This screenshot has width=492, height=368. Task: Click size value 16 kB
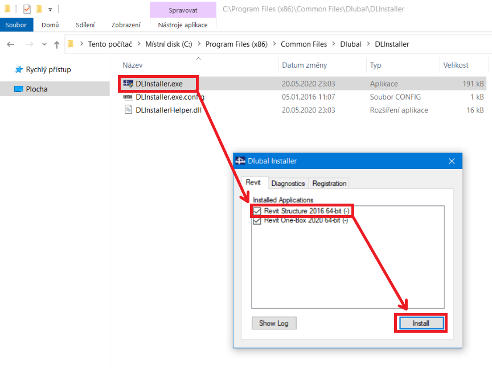tap(475, 110)
